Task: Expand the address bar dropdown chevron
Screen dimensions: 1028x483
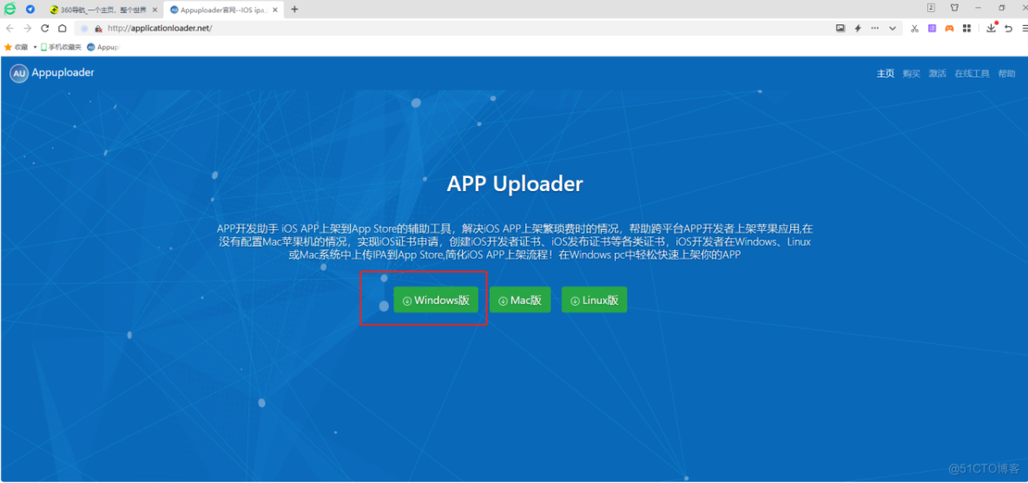Action: pos(893,28)
